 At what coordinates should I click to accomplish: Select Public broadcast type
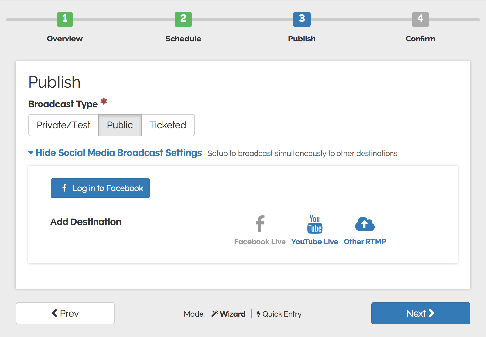click(x=120, y=125)
